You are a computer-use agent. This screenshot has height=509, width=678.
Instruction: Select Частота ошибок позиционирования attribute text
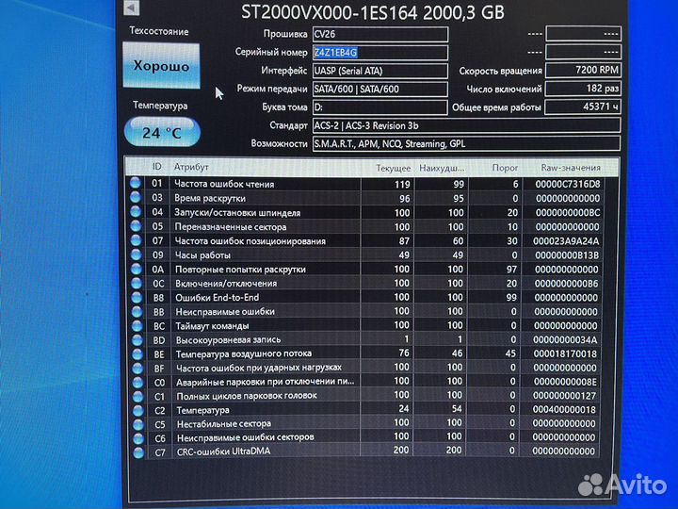pos(250,241)
